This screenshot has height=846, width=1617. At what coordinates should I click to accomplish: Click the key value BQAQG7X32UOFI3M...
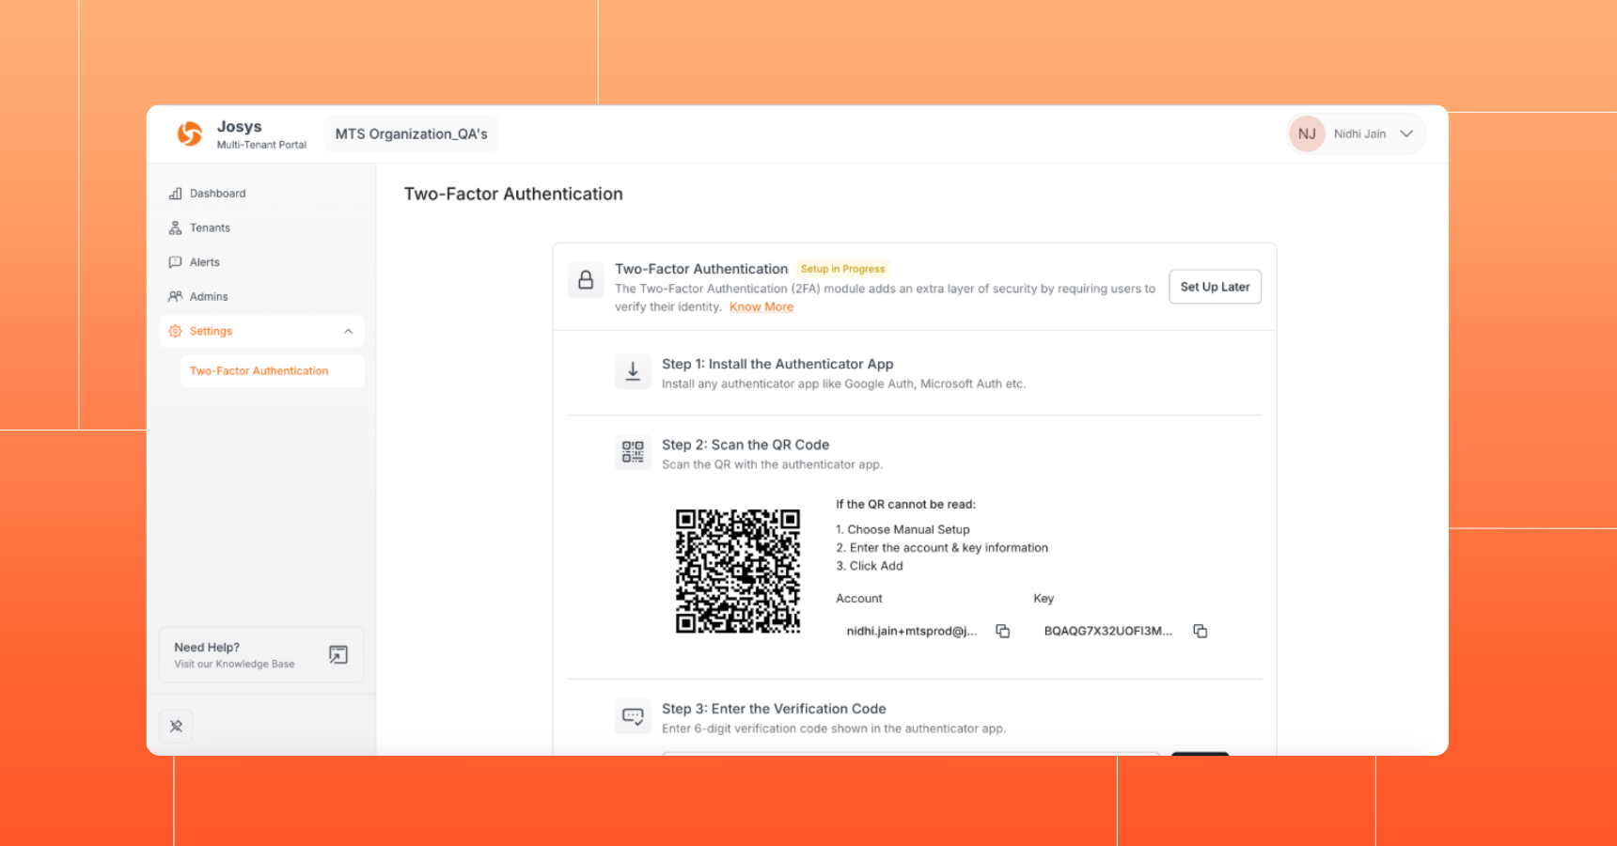coord(1108,631)
